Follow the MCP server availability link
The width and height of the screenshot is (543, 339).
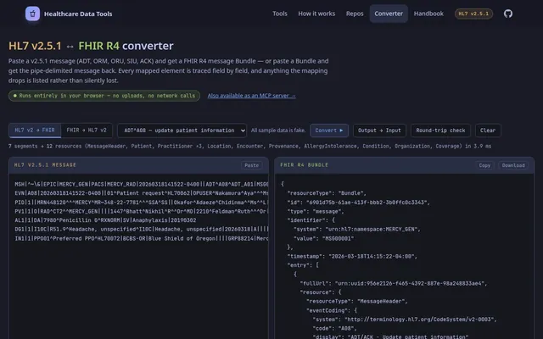251,96
